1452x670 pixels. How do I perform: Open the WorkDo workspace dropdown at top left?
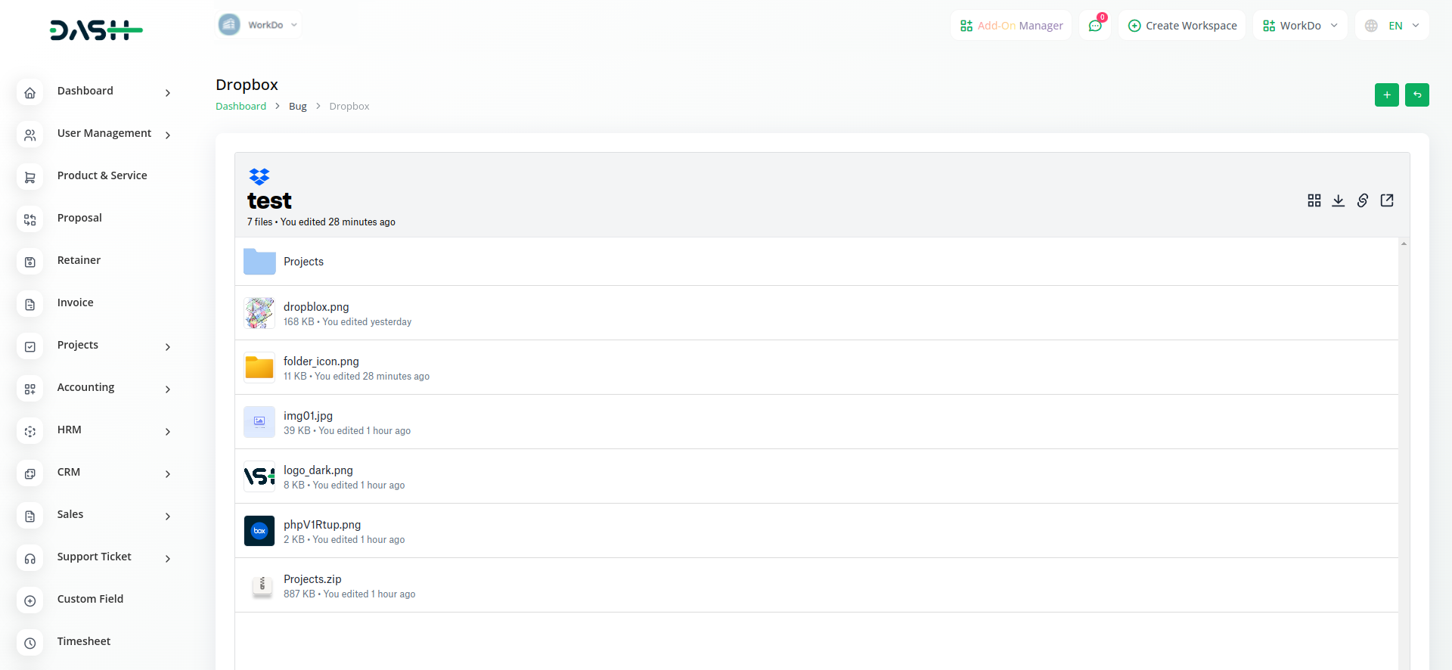259,25
